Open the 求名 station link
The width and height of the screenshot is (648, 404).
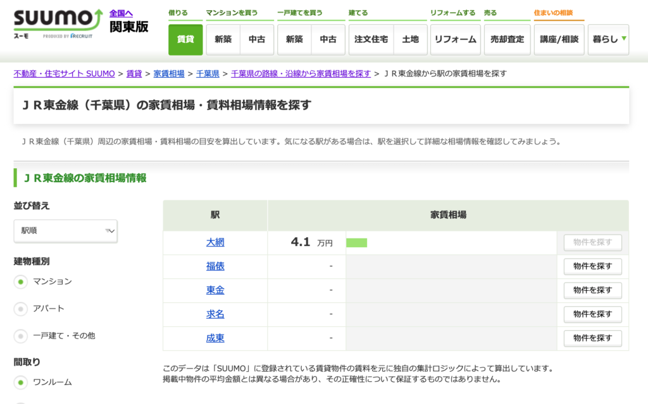pos(215,314)
